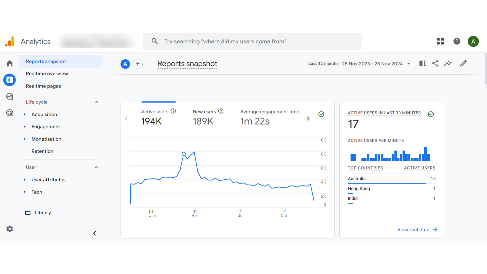Select the Retention report
The height and width of the screenshot is (274, 487).
42,151
